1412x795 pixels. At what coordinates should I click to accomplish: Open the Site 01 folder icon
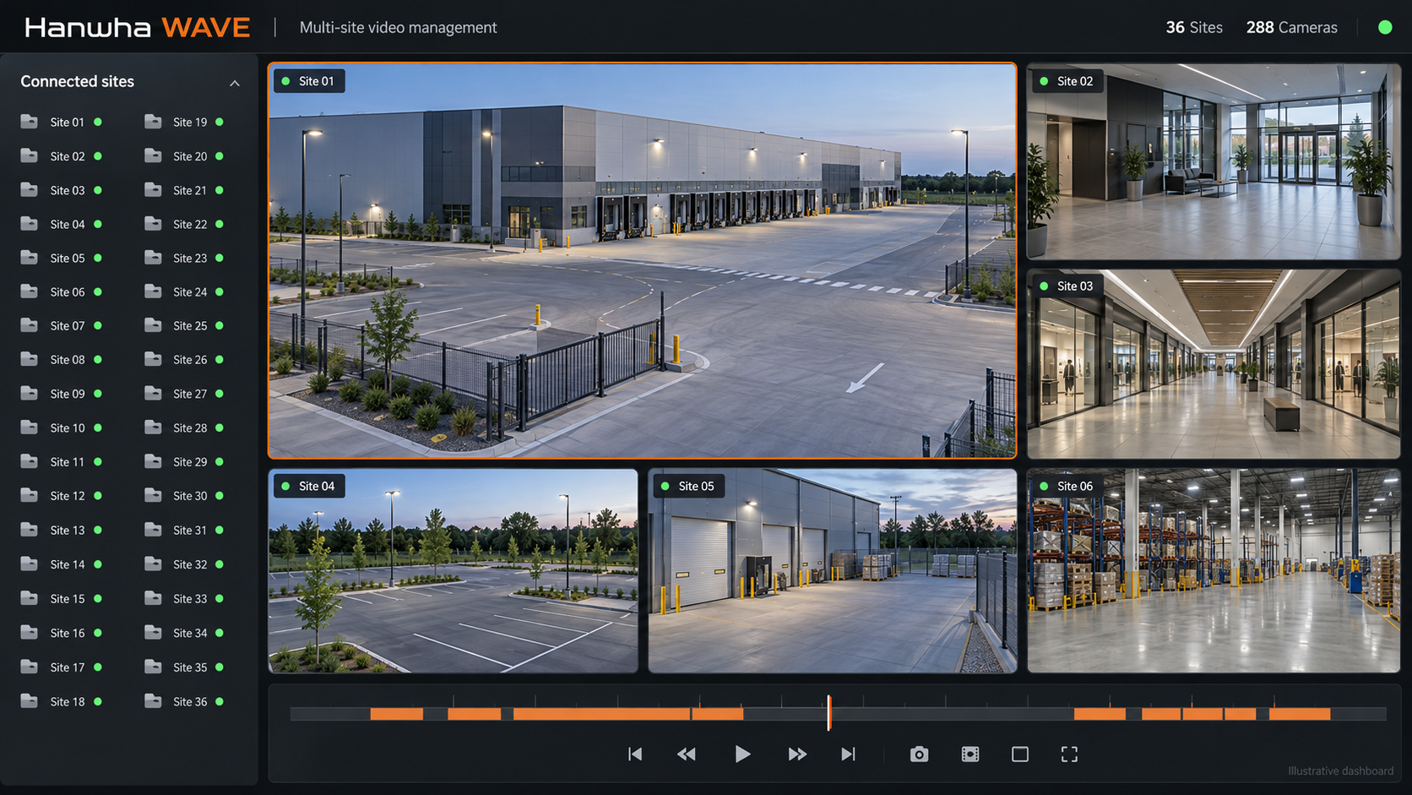pyautogui.click(x=30, y=122)
